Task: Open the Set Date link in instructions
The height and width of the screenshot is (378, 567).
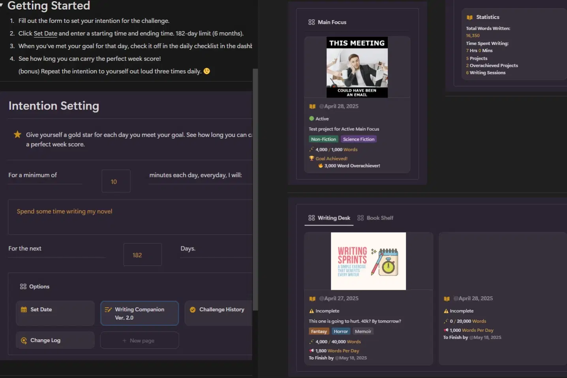Action: (x=45, y=34)
